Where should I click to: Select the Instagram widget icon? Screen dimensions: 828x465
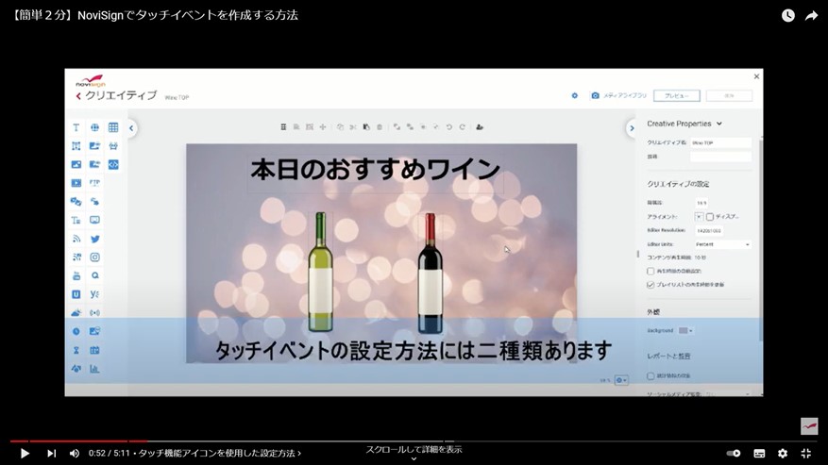click(x=94, y=257)
